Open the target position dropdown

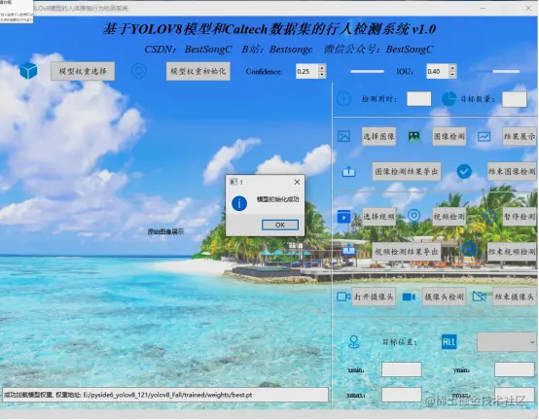coord(507,342)
